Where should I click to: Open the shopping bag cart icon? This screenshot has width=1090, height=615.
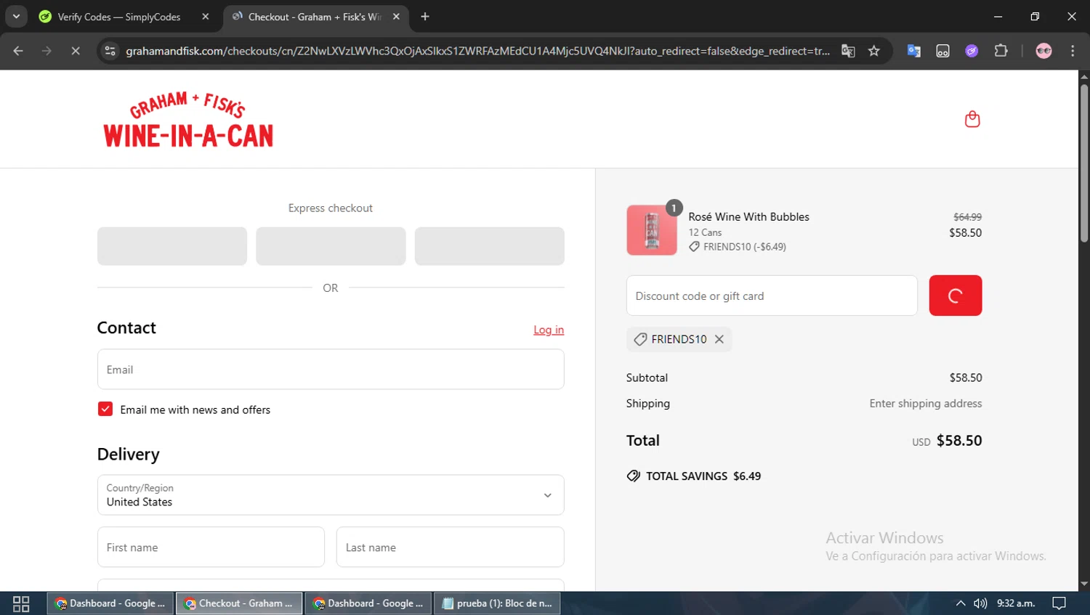click(x=972, y=119)
